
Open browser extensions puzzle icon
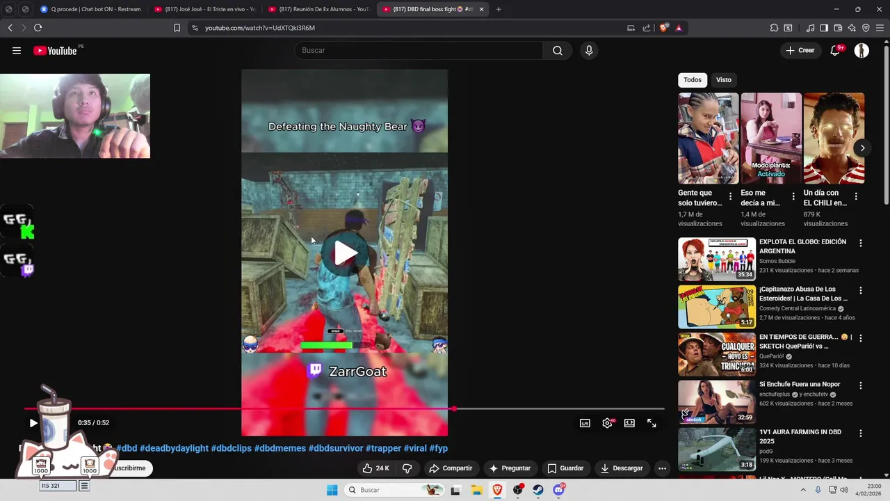[774, 28]
